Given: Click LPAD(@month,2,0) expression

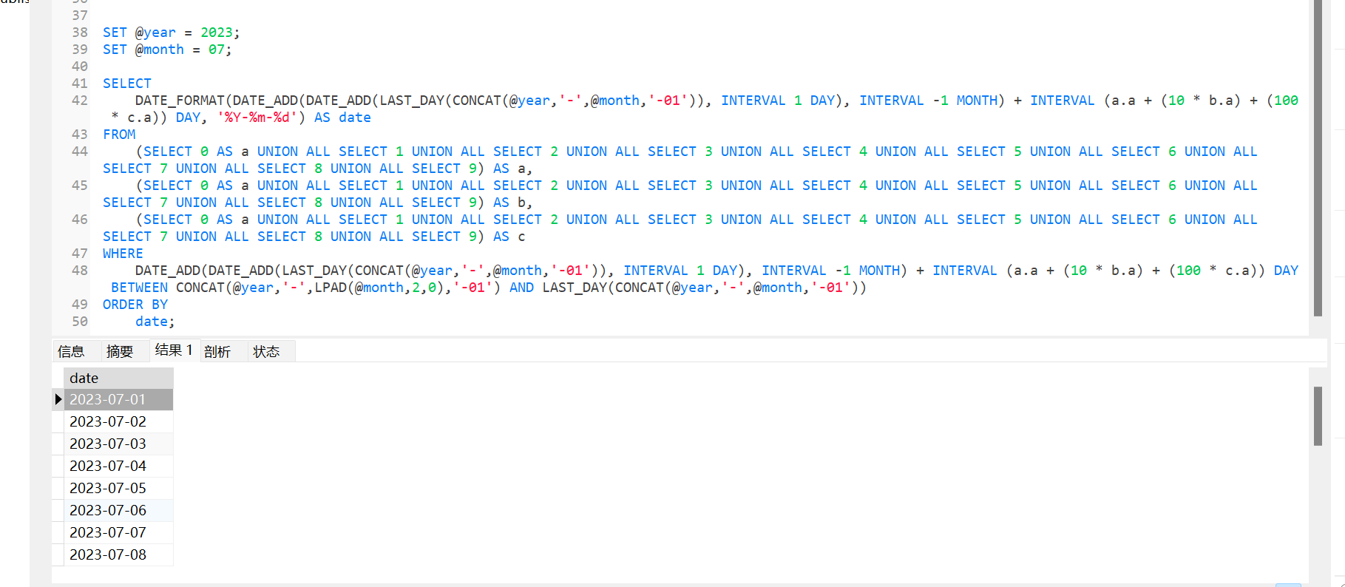Looking at the screenshot, I should 379,288.
